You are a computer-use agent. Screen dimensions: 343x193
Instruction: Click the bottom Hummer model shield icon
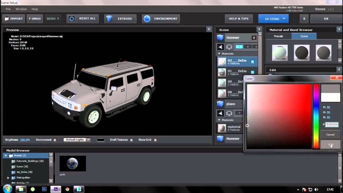(220, 138)
